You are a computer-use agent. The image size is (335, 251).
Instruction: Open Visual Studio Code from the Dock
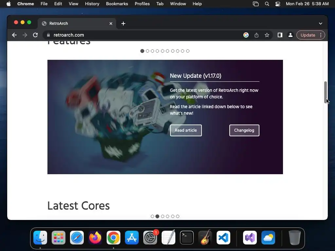(x=223, y=238)
